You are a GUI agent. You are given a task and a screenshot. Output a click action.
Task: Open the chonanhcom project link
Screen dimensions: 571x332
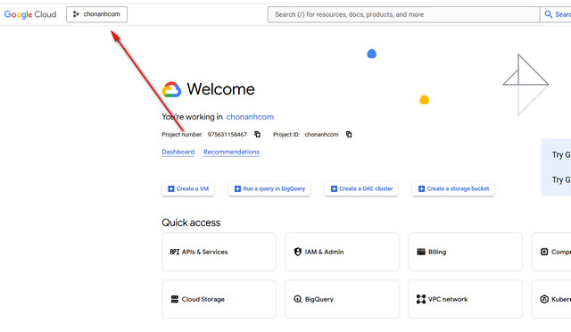[x=250, y=117]
